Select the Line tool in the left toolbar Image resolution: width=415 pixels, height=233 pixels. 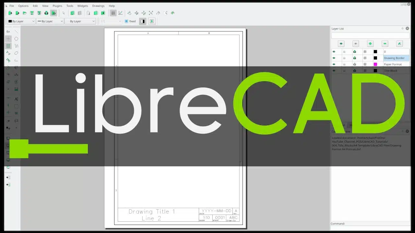[x=16, y=31]
